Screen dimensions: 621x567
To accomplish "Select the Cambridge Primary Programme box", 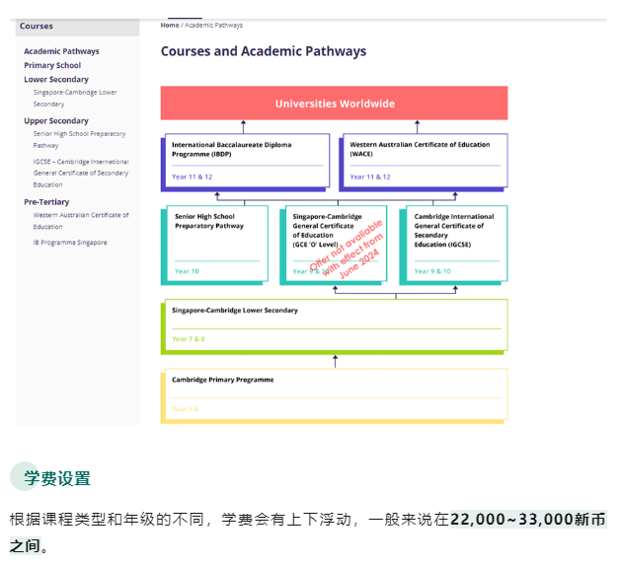I will 337,394.
